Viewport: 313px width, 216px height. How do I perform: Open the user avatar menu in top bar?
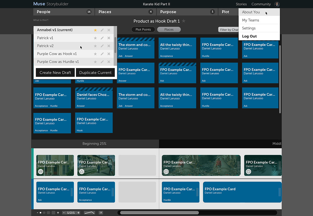tap(277, 4)
